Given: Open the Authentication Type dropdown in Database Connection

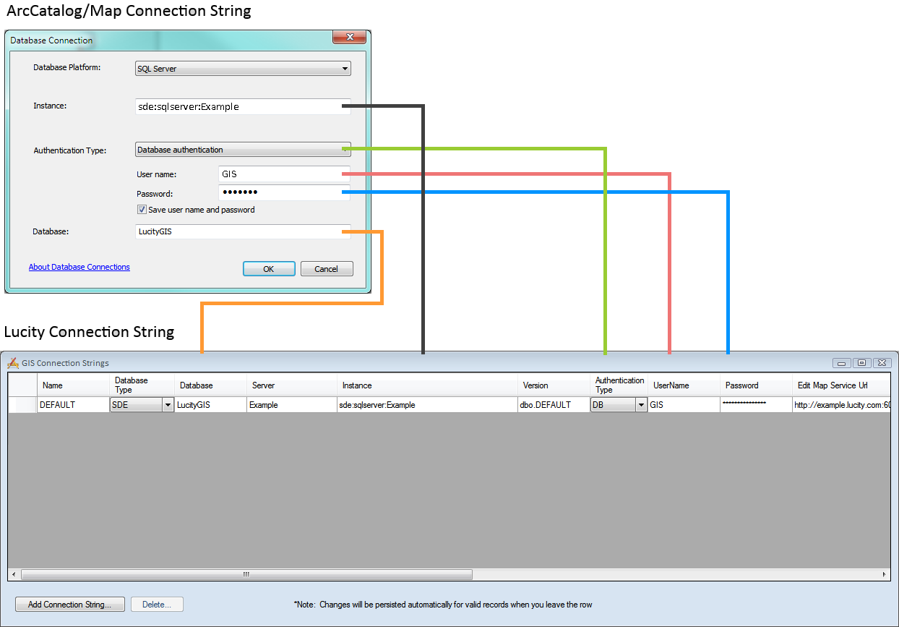Looking at the screenshot, I should click(x=243, y=150).
